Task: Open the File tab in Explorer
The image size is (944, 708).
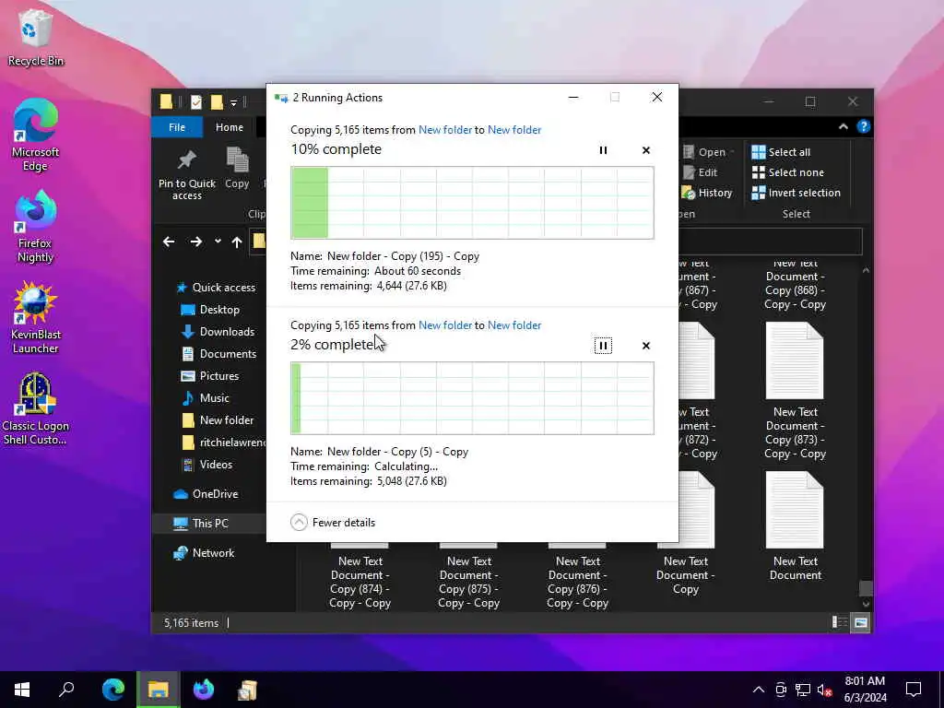Action: coord(177,127)
